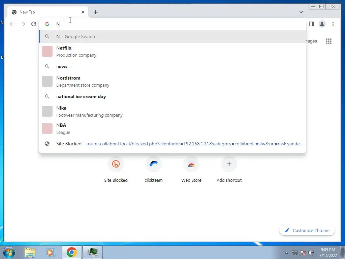Click the browser back arrow
Viewport: 345px width, 259px height.
click(12, 24)
